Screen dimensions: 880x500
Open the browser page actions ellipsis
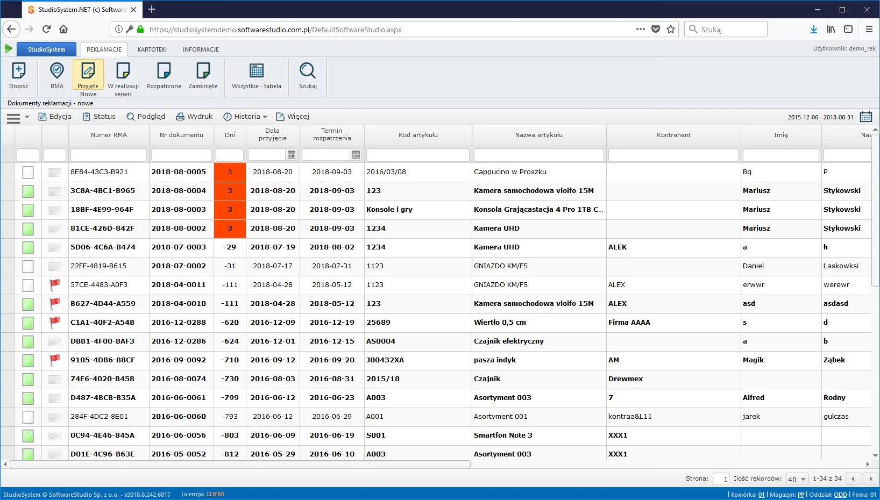coord(640,29)
